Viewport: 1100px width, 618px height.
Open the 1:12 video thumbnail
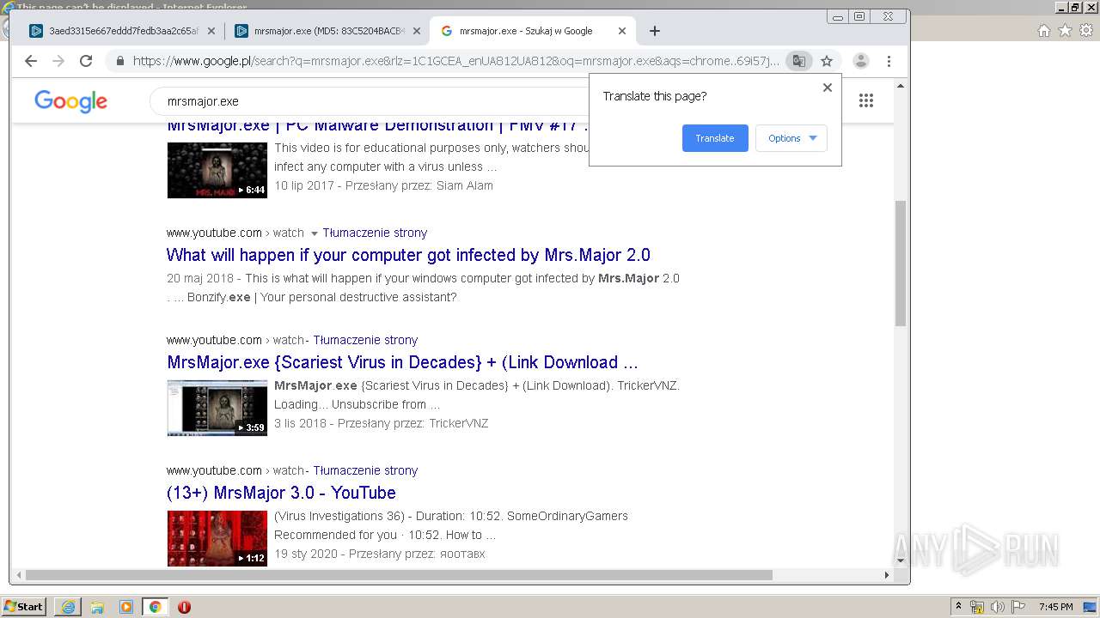pyautogui.click(x=217, y=538)
